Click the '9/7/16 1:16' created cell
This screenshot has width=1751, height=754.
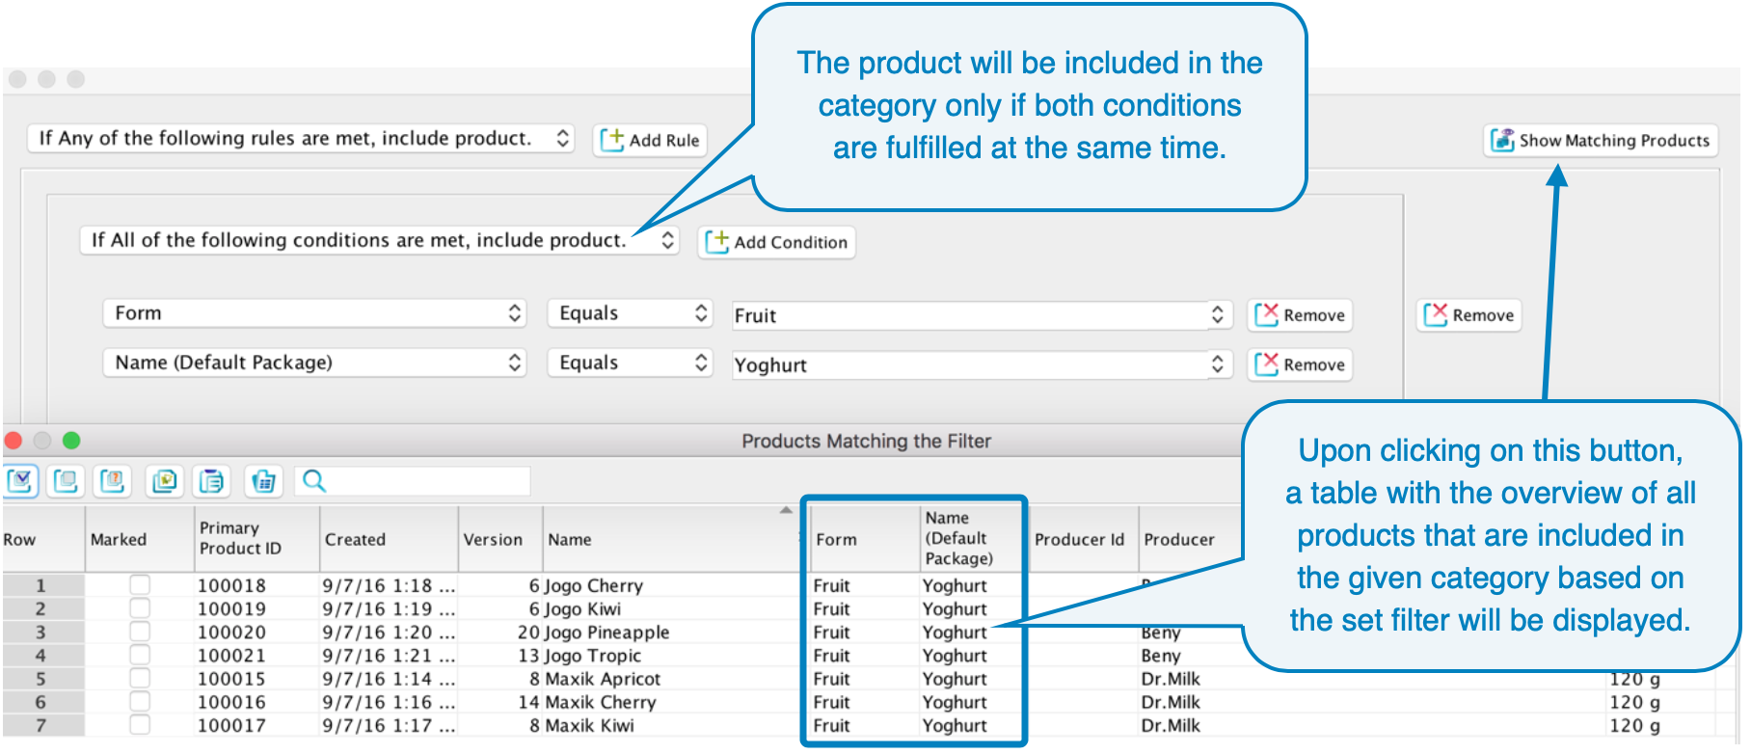coord(389,701)
